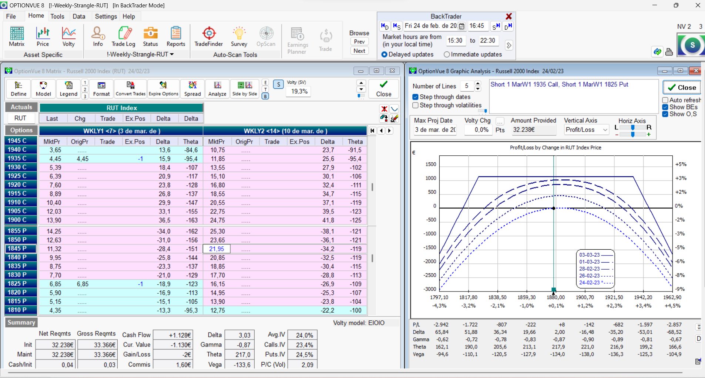Open the Model settings in Matrix
705x378 pixels.
43,89
